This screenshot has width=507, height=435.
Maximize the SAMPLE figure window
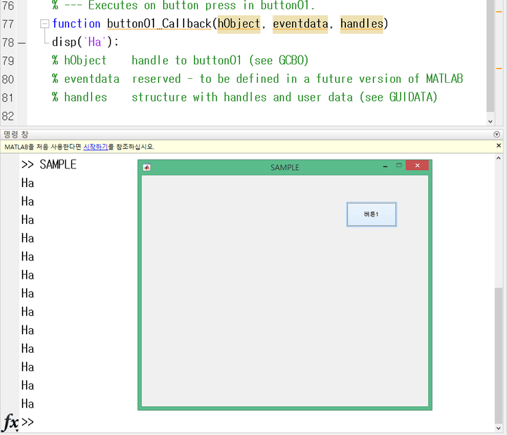[399, 166]
